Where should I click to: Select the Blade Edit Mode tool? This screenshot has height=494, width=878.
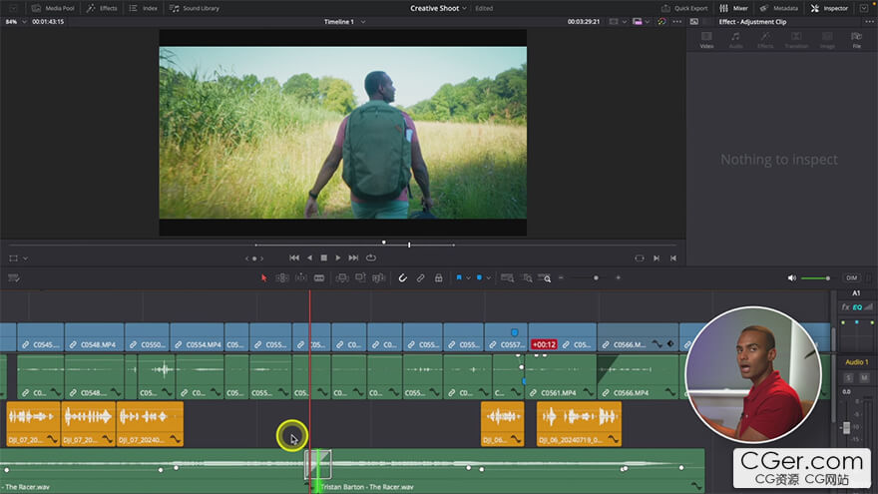coord(319,277)
